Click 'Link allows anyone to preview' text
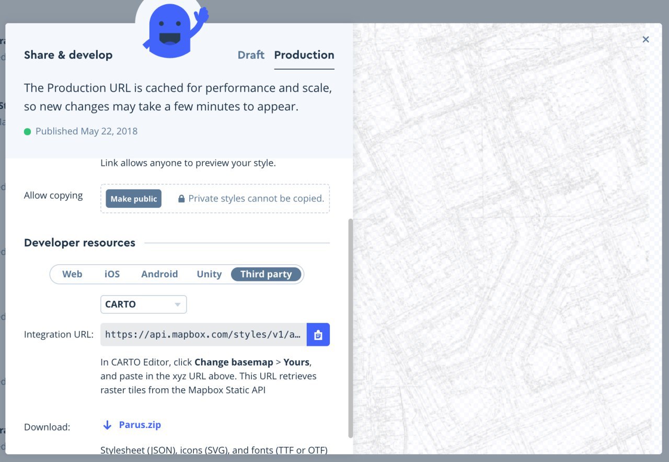This screenshot has width=669, height=462. coord(188,163)
